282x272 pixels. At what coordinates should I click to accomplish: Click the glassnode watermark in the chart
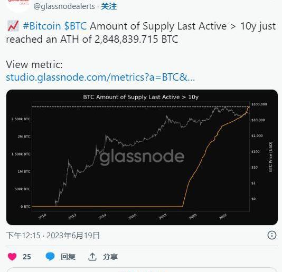(142, 157)
